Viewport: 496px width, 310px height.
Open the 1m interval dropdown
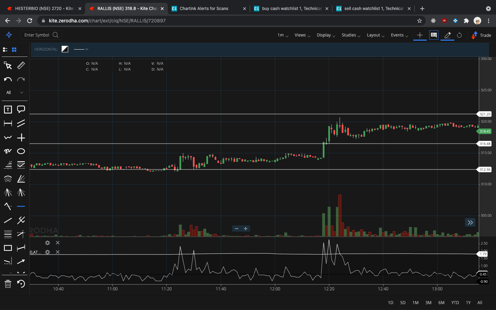(282, 35)
